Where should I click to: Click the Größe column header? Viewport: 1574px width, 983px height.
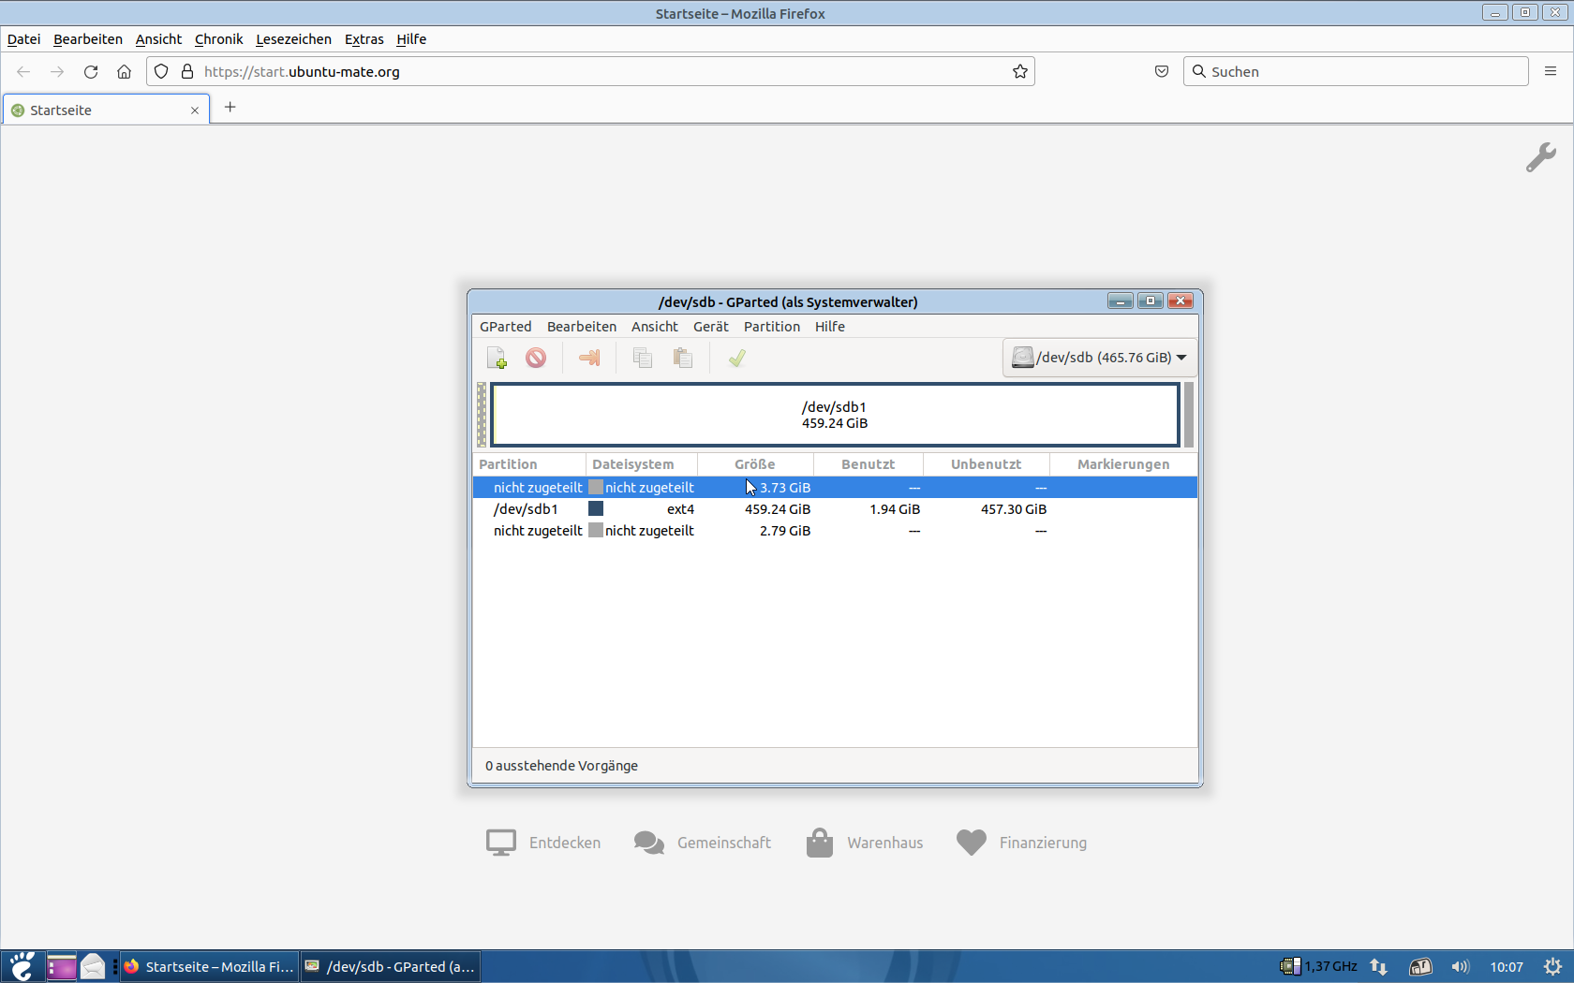[x=755, y=464]
